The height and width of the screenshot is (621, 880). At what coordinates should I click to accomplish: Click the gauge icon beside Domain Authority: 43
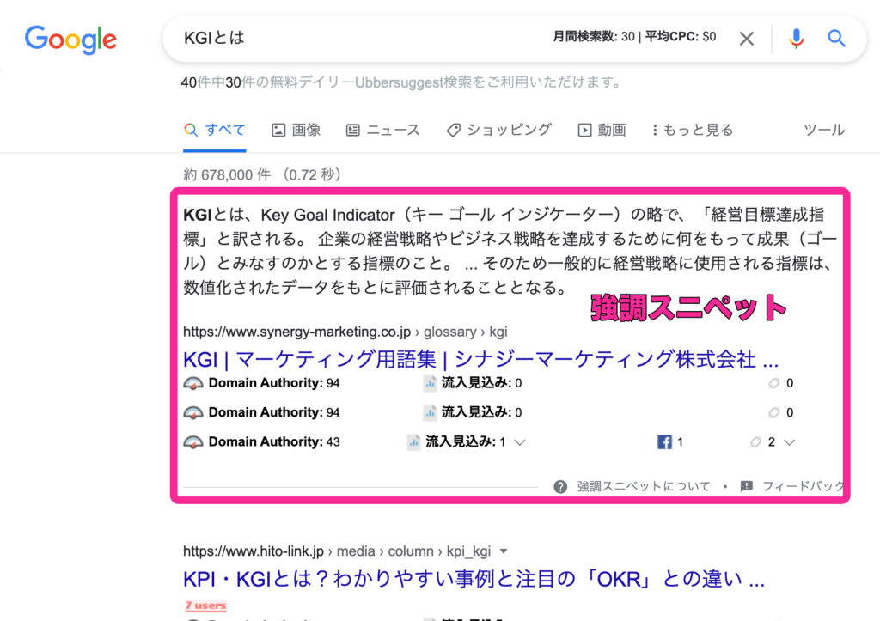193,442
